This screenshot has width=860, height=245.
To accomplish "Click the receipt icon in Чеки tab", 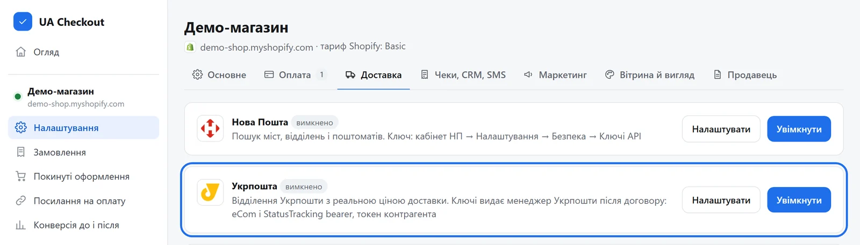I will click(425, 75).
